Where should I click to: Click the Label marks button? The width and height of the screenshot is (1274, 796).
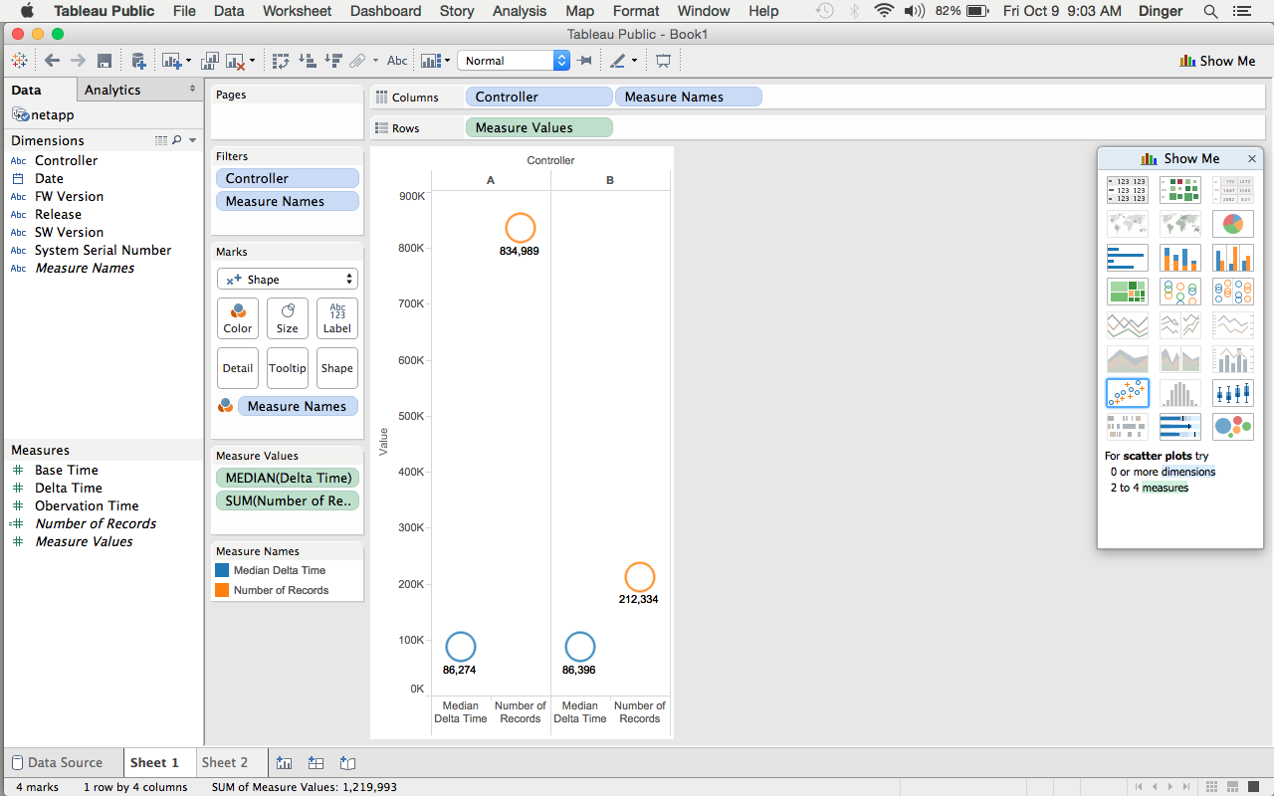click(x=337, y=318)
